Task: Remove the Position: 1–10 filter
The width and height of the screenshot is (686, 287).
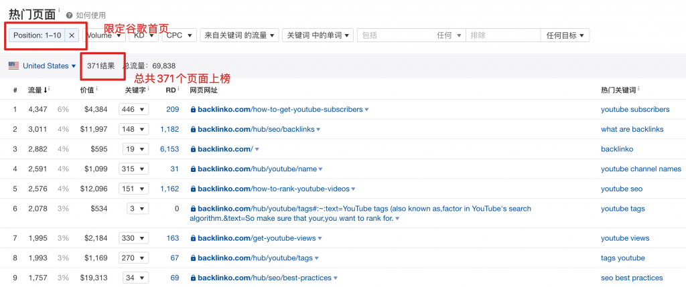Action: coord(72,35)
